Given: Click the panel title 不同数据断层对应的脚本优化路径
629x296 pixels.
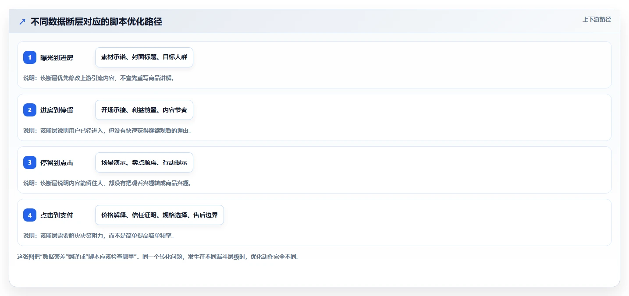Looking at the screenshot, I should pos(96,21).
